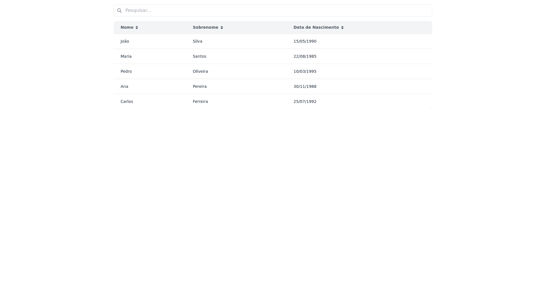The height and width of the screenshot is (307, 546).
Task: Click the Sobrenome sort arrows icon
Action: point(222,28)
